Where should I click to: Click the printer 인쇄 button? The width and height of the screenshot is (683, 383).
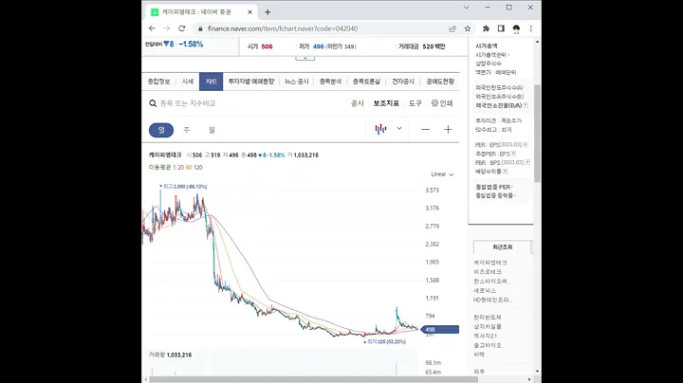[x=442, y=103]
